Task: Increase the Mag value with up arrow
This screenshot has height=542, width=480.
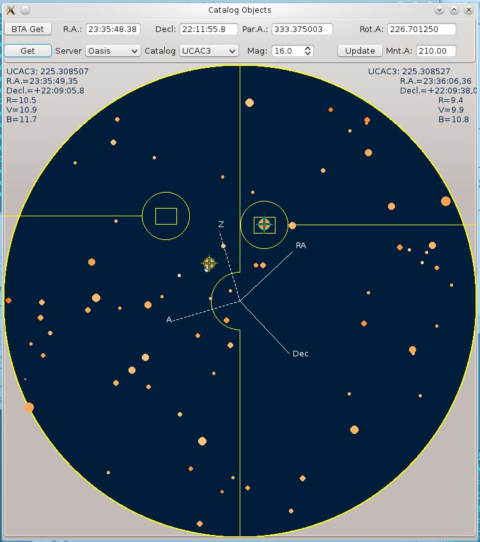Action: pyautogui.click(x=308, y=48)
